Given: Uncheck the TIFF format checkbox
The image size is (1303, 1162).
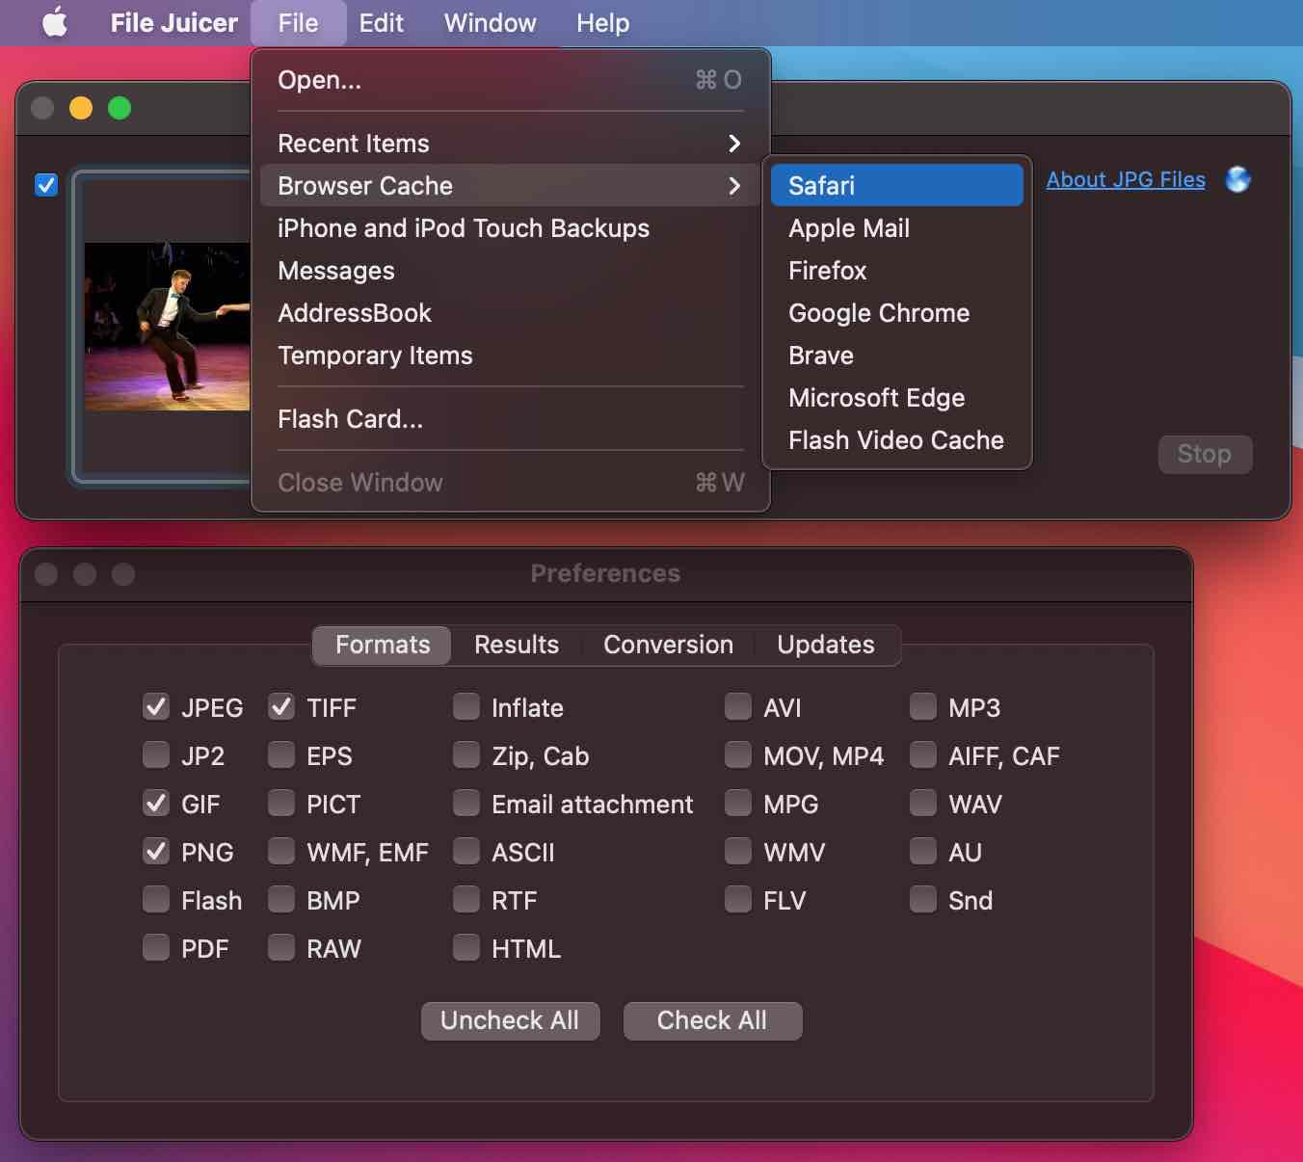Looking at the screenshot, I should (x=281, y=707).
